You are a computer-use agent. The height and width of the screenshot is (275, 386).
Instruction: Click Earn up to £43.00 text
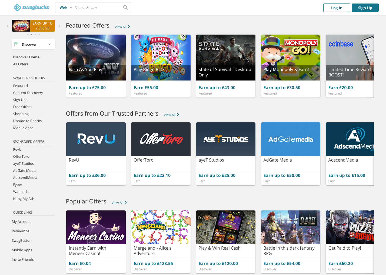[217, 88]
